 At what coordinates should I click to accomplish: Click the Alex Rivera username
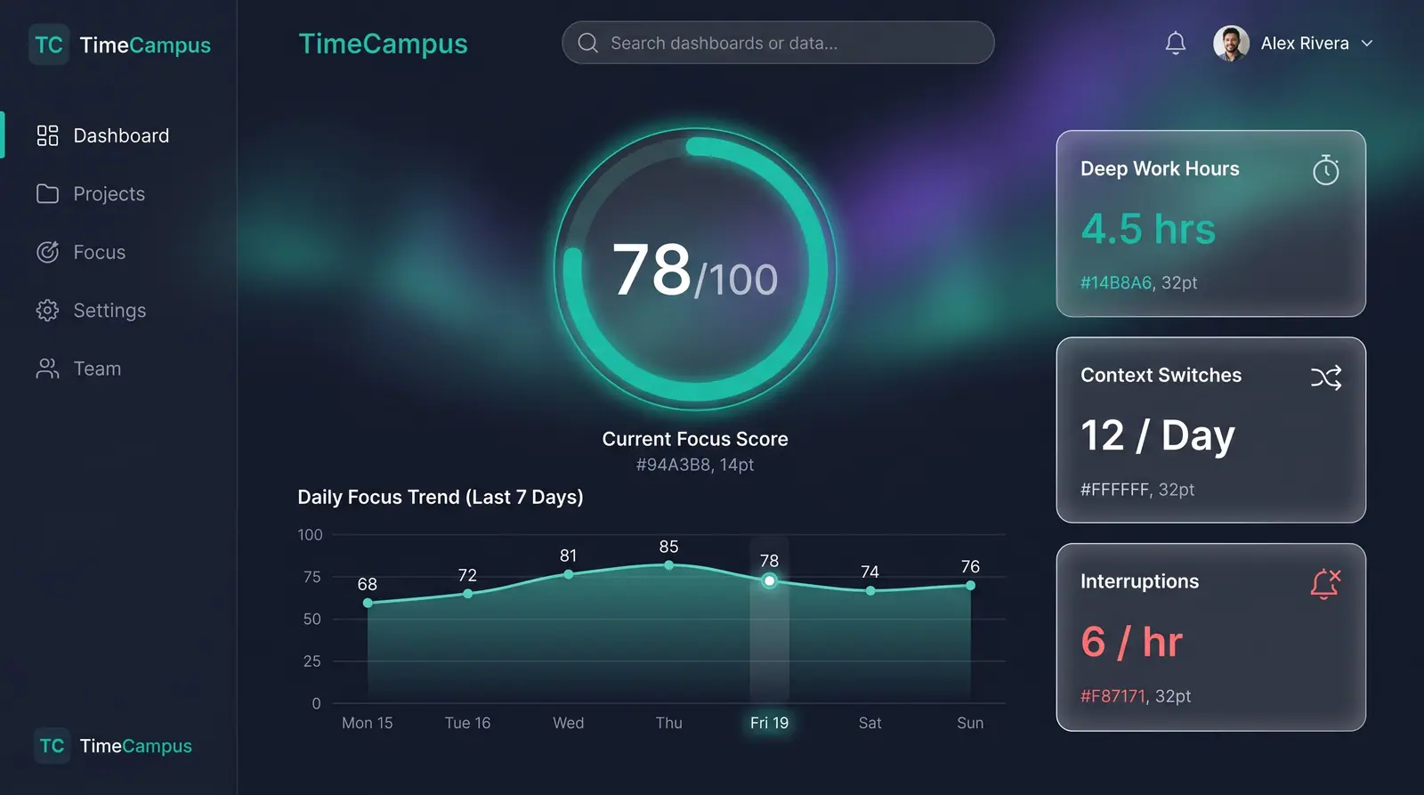tap(1305, 43)
